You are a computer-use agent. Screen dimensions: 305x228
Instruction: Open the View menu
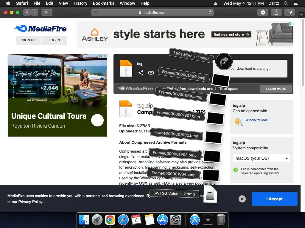(63, 3)
